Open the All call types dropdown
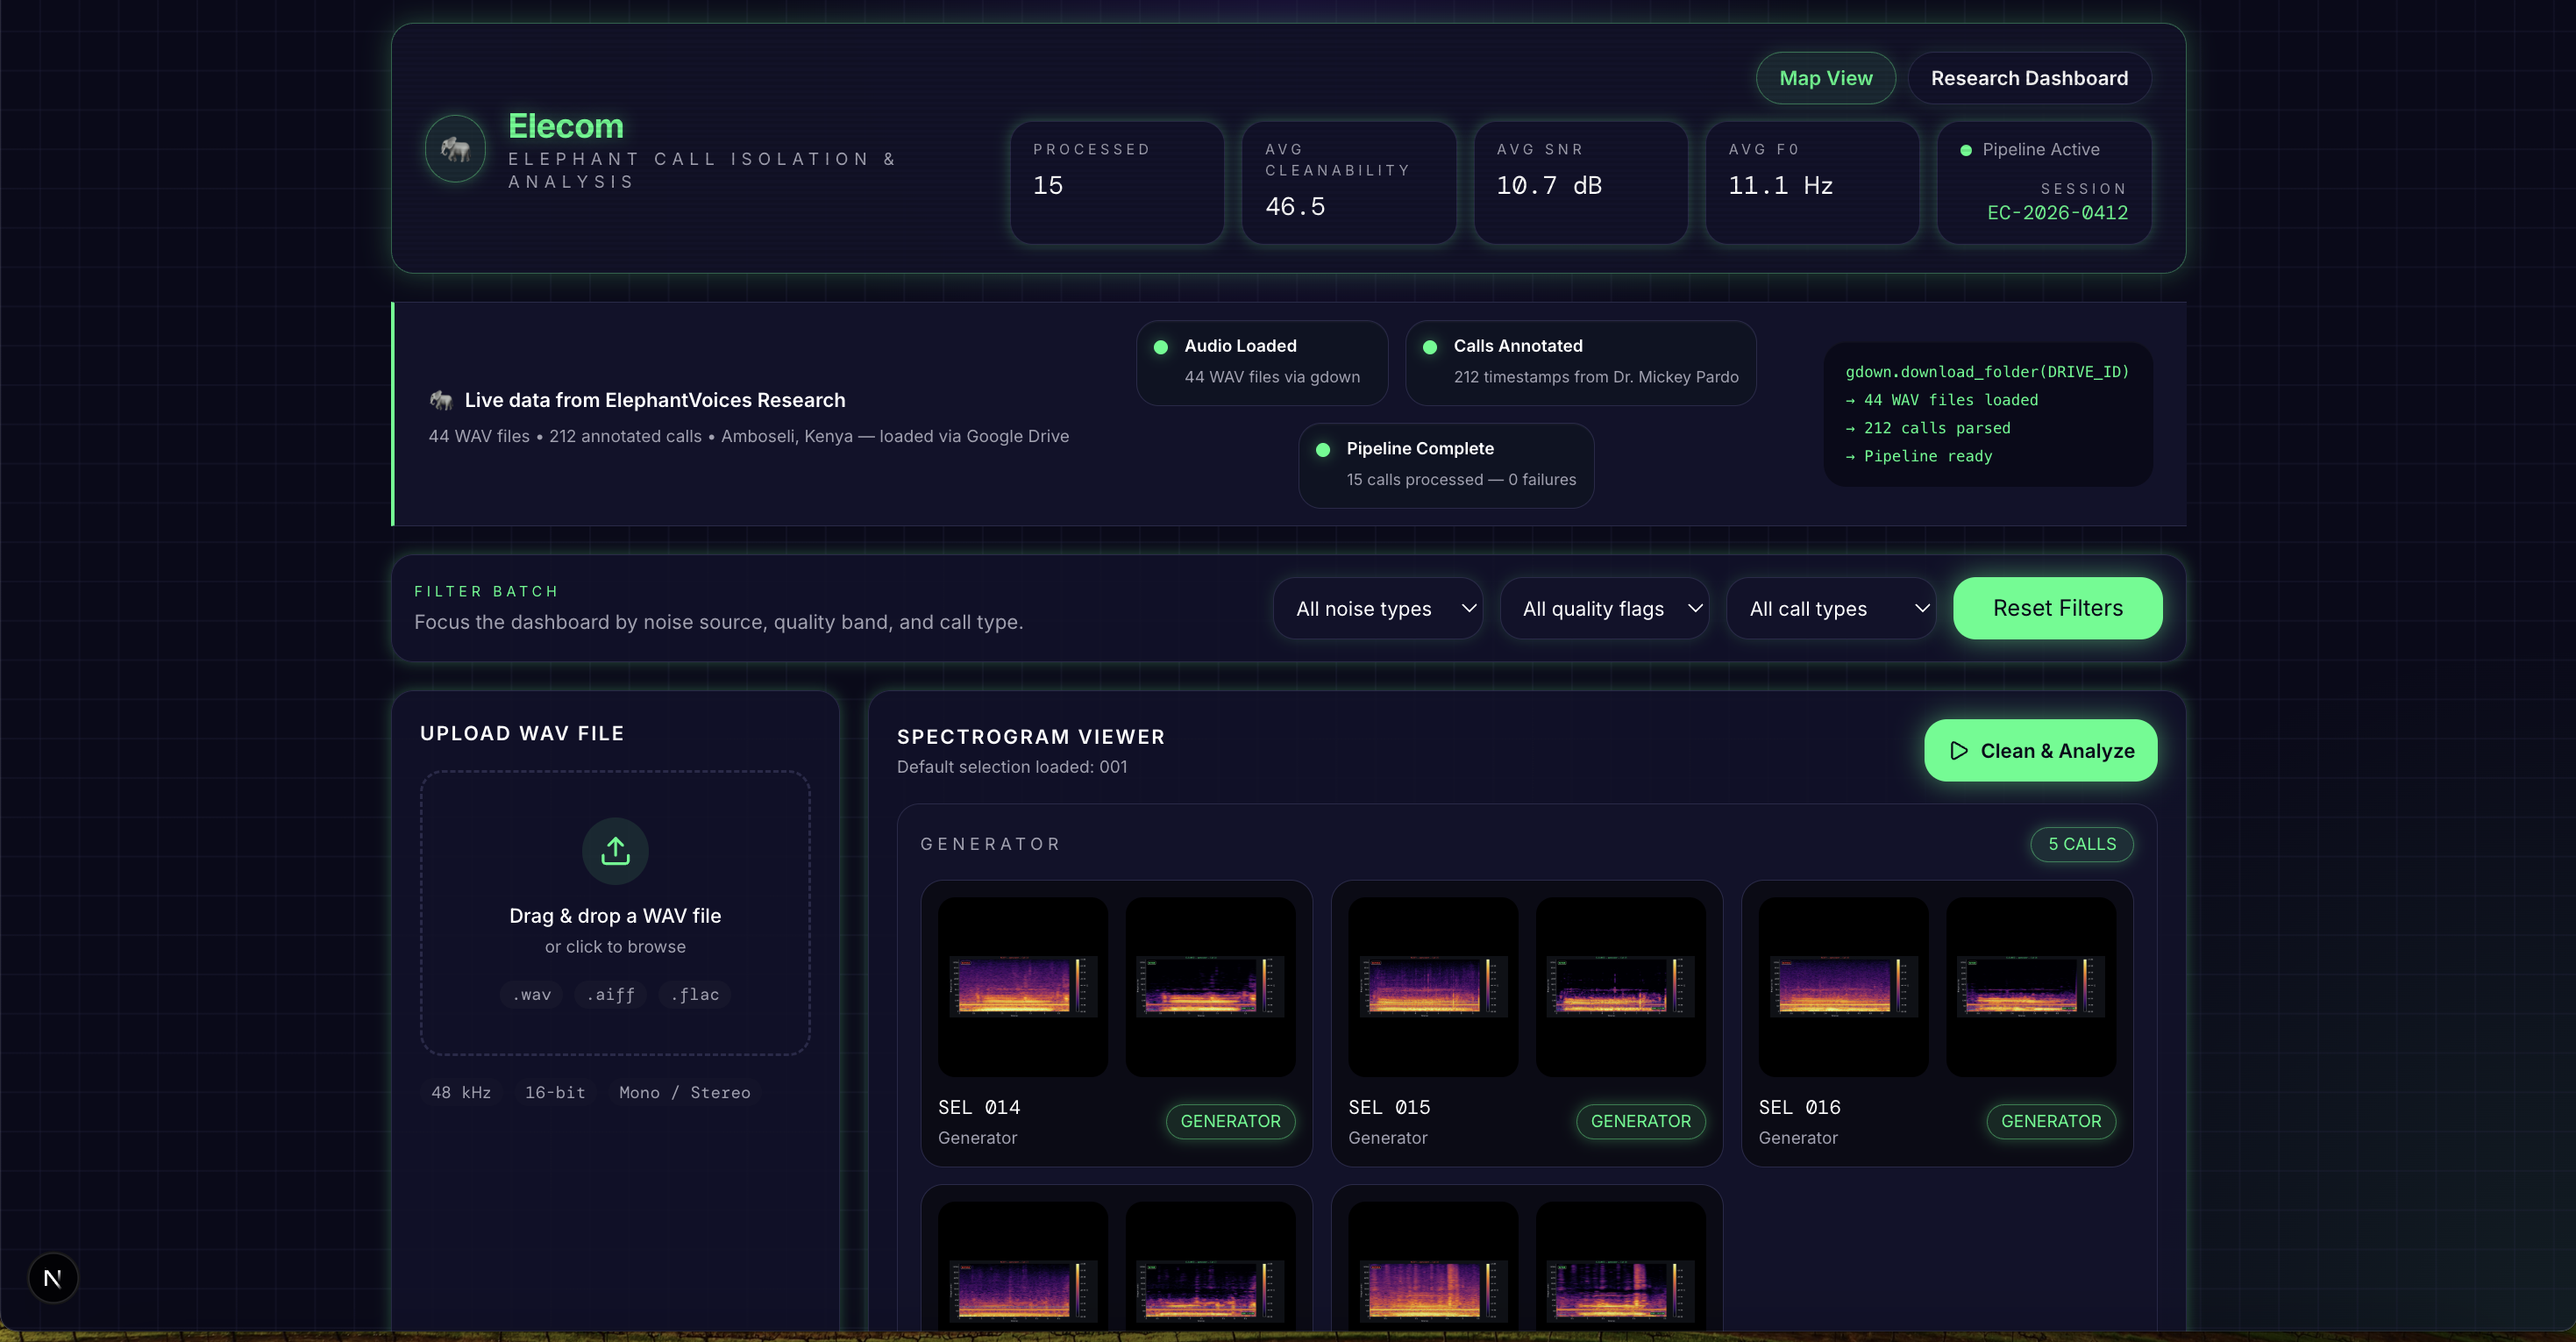 click(1830, 609)
